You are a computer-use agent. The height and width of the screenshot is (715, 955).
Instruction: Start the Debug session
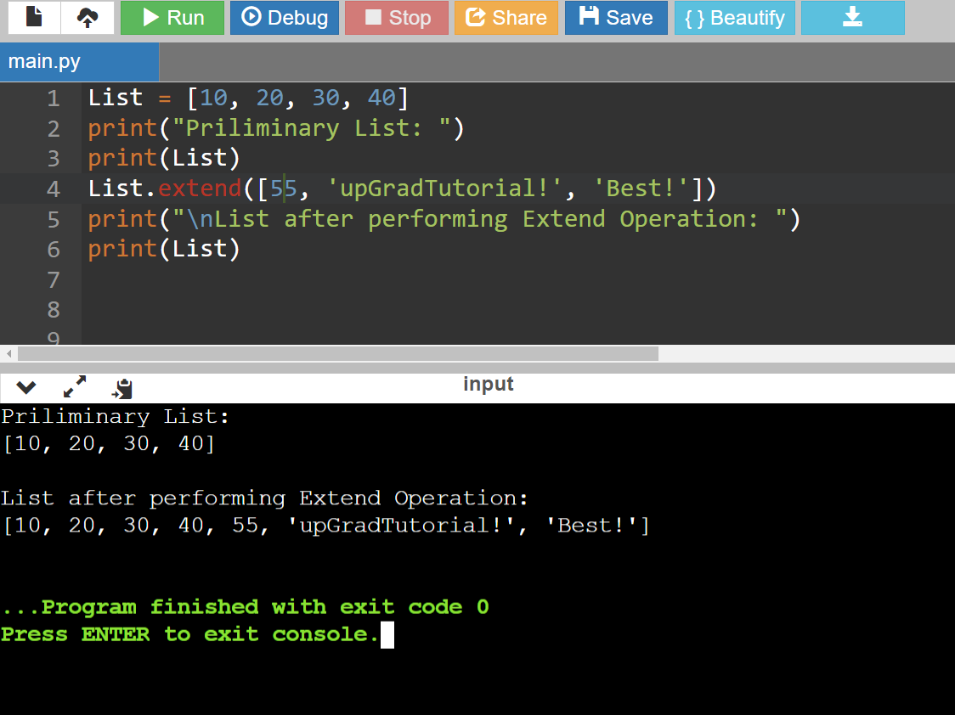(x=285, y=18)
